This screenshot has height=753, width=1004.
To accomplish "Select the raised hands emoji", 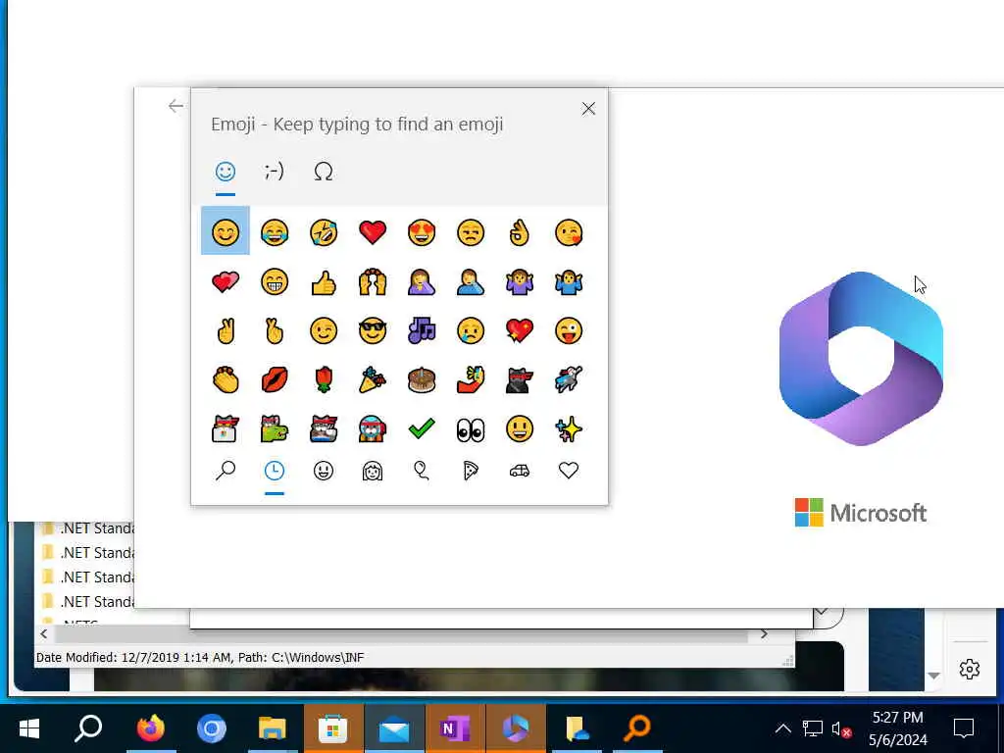I will pyautogui.click(x=373, y=281).
